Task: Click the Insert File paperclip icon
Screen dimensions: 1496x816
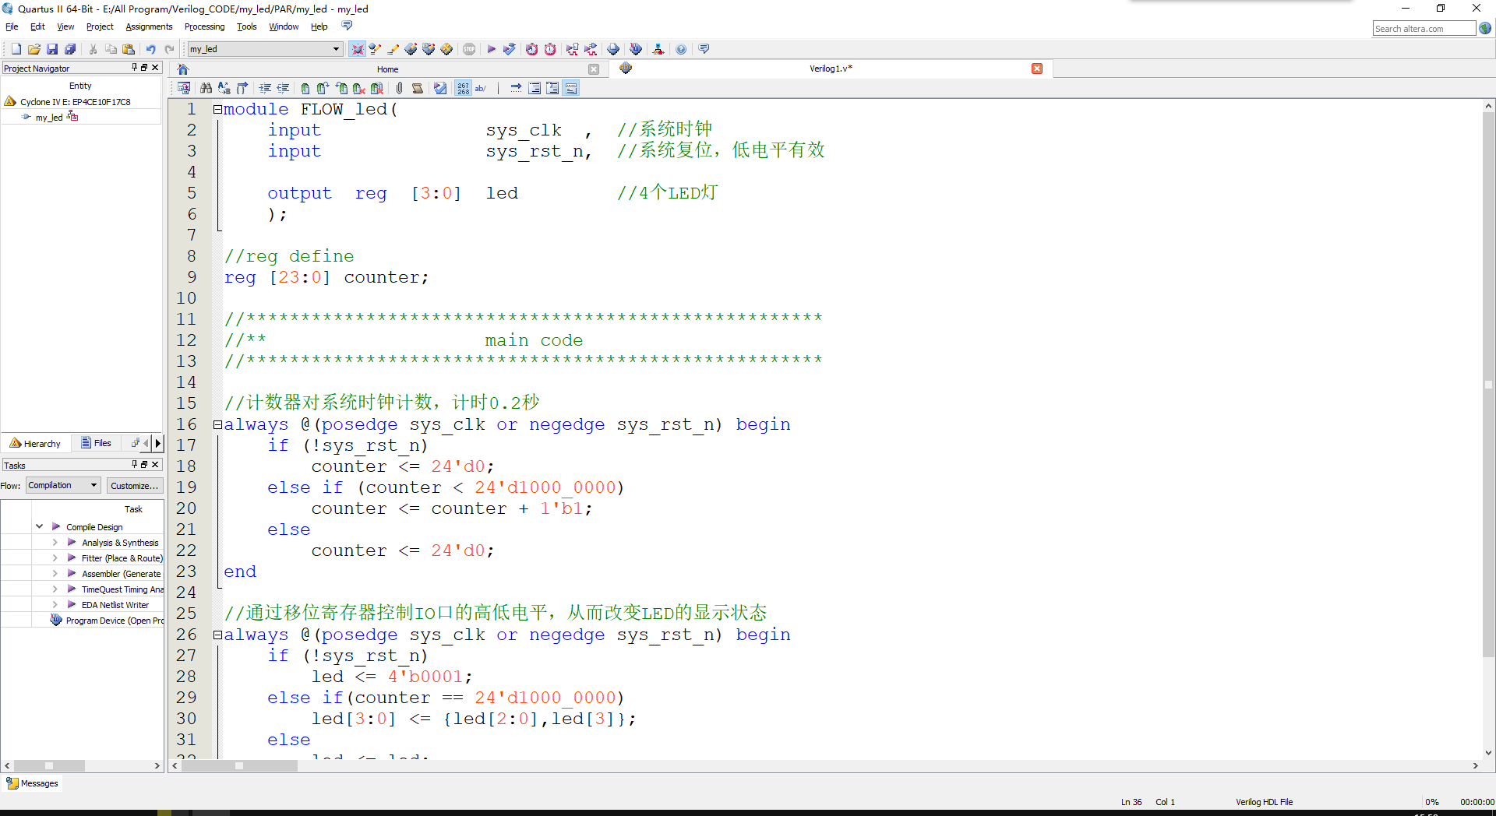Action: tap(399, 88)
